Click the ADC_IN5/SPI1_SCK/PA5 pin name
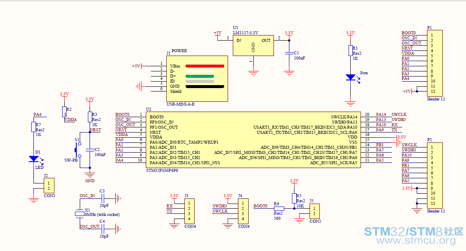This screenshot has width=466, height=251. tap(334, 162)
